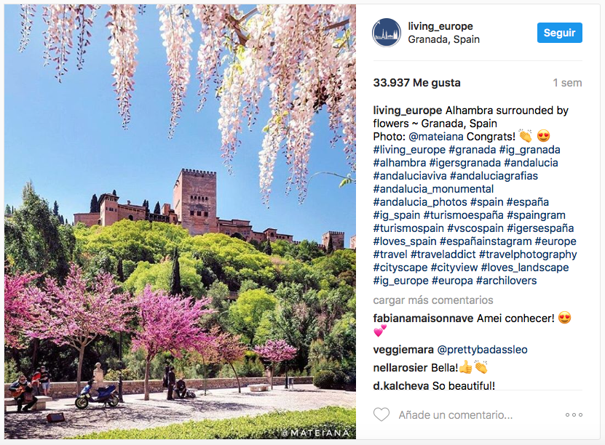This screenshot has height=445, width=605.
Task: Open the three-dot more options menu
Action: (x=574, y=415)
